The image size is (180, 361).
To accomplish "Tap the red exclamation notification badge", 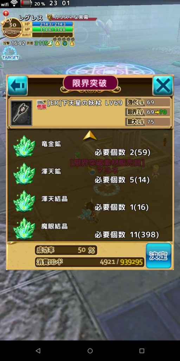I will pos(6,13).
